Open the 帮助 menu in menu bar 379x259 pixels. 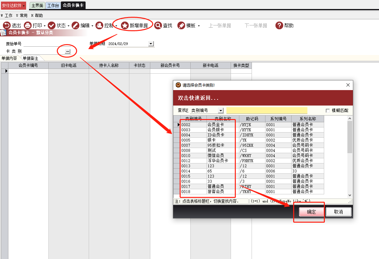[37, 15]
